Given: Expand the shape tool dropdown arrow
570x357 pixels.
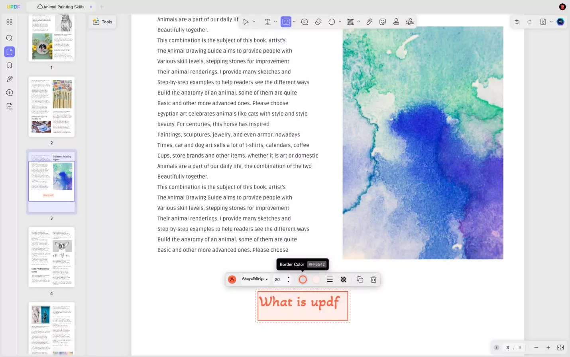Looking at the screenshot, I should point(340,22).
